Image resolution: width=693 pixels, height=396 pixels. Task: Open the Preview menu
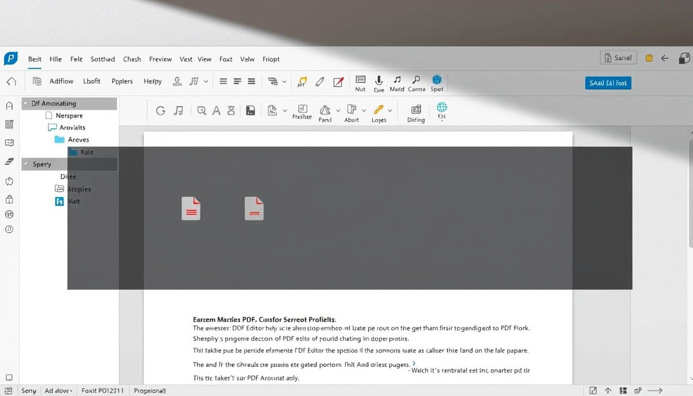pyautogui.click(x=160, y=59)
